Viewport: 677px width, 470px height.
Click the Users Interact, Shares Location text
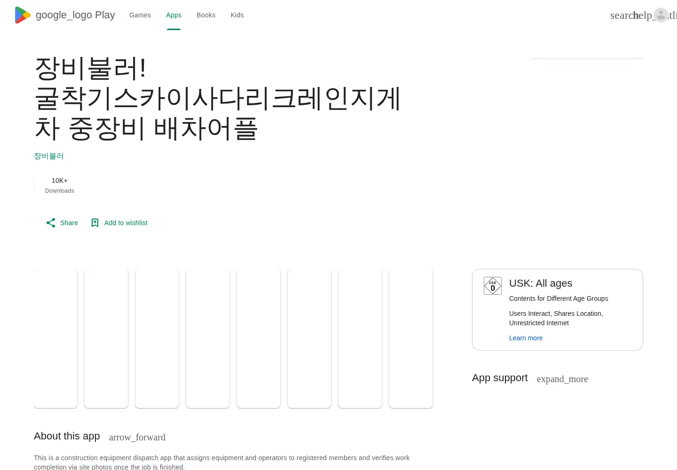point(556,318)
